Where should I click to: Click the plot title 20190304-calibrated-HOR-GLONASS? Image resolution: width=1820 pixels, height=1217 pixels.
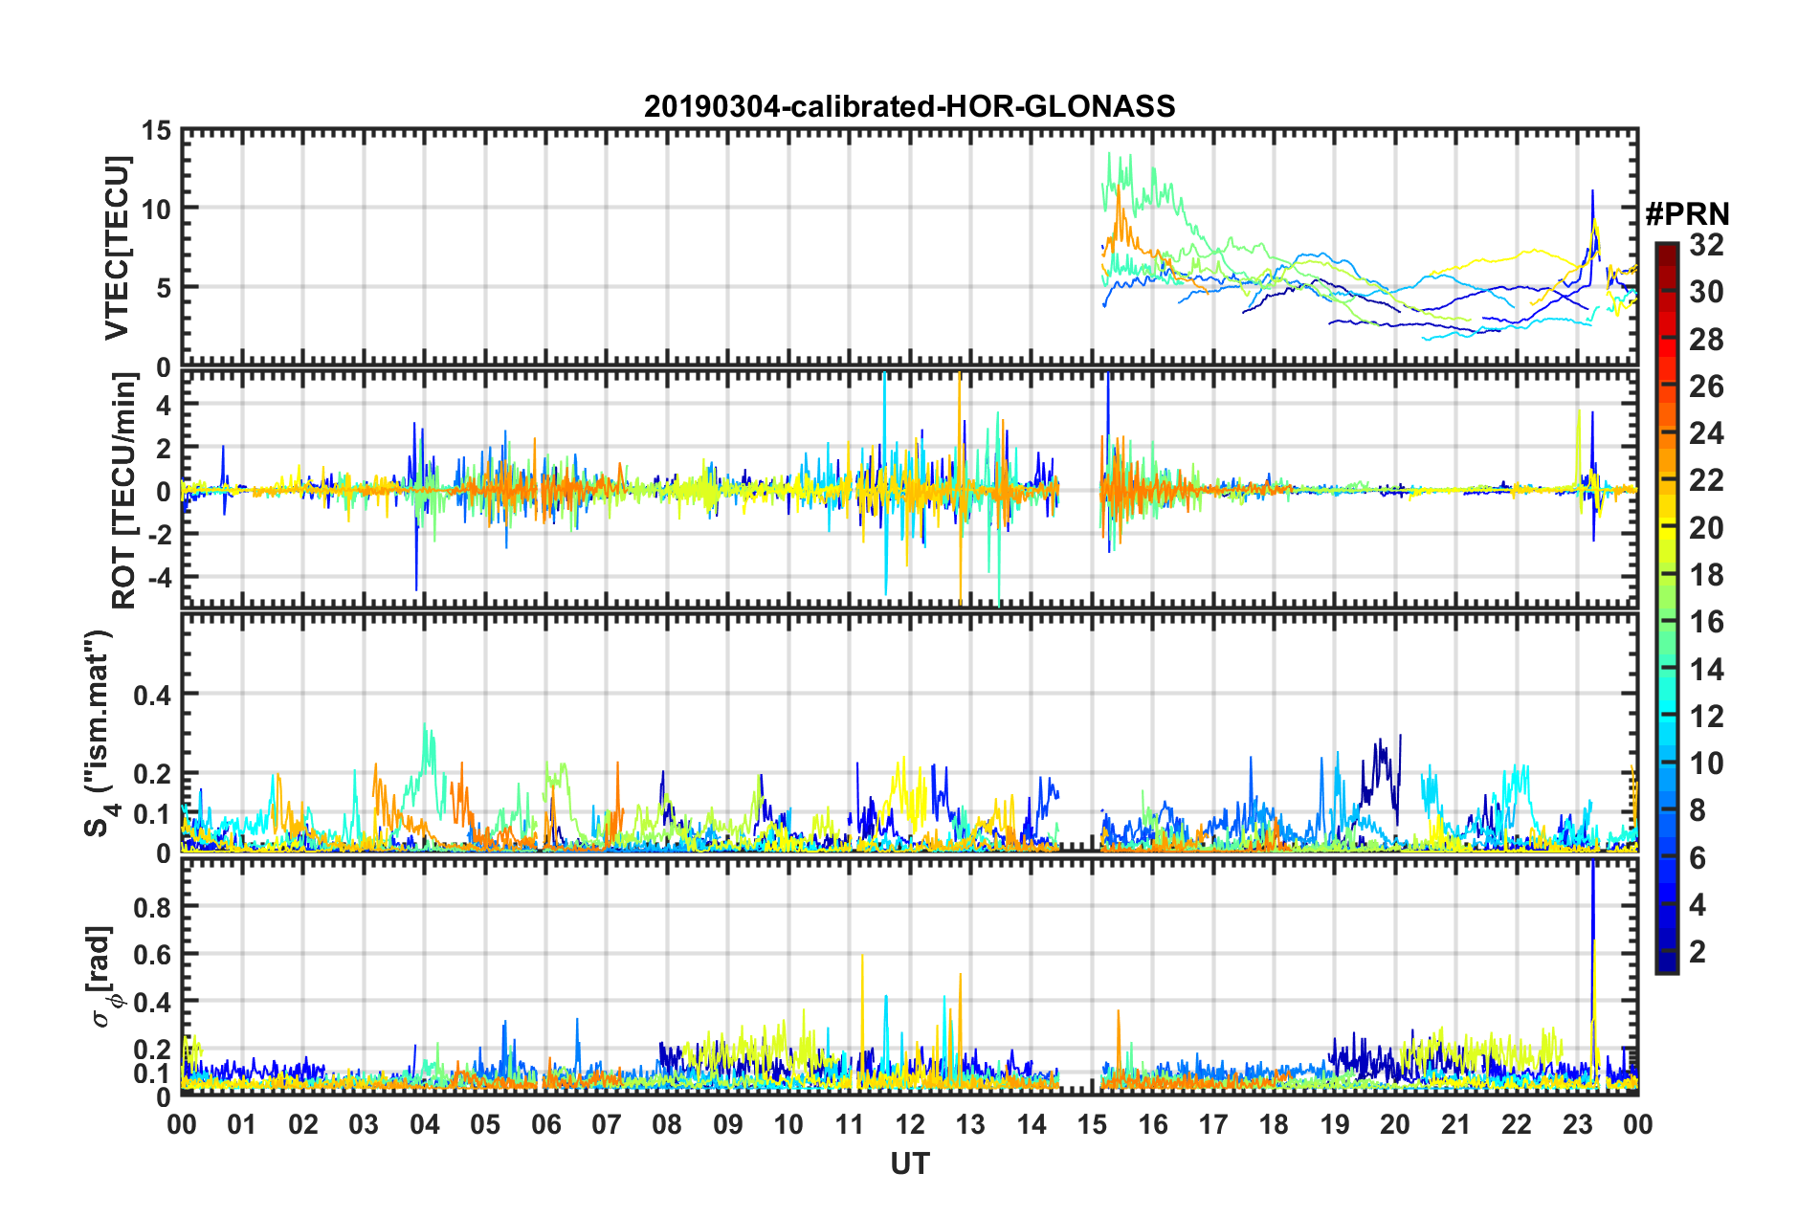click(x=909, y=106)
